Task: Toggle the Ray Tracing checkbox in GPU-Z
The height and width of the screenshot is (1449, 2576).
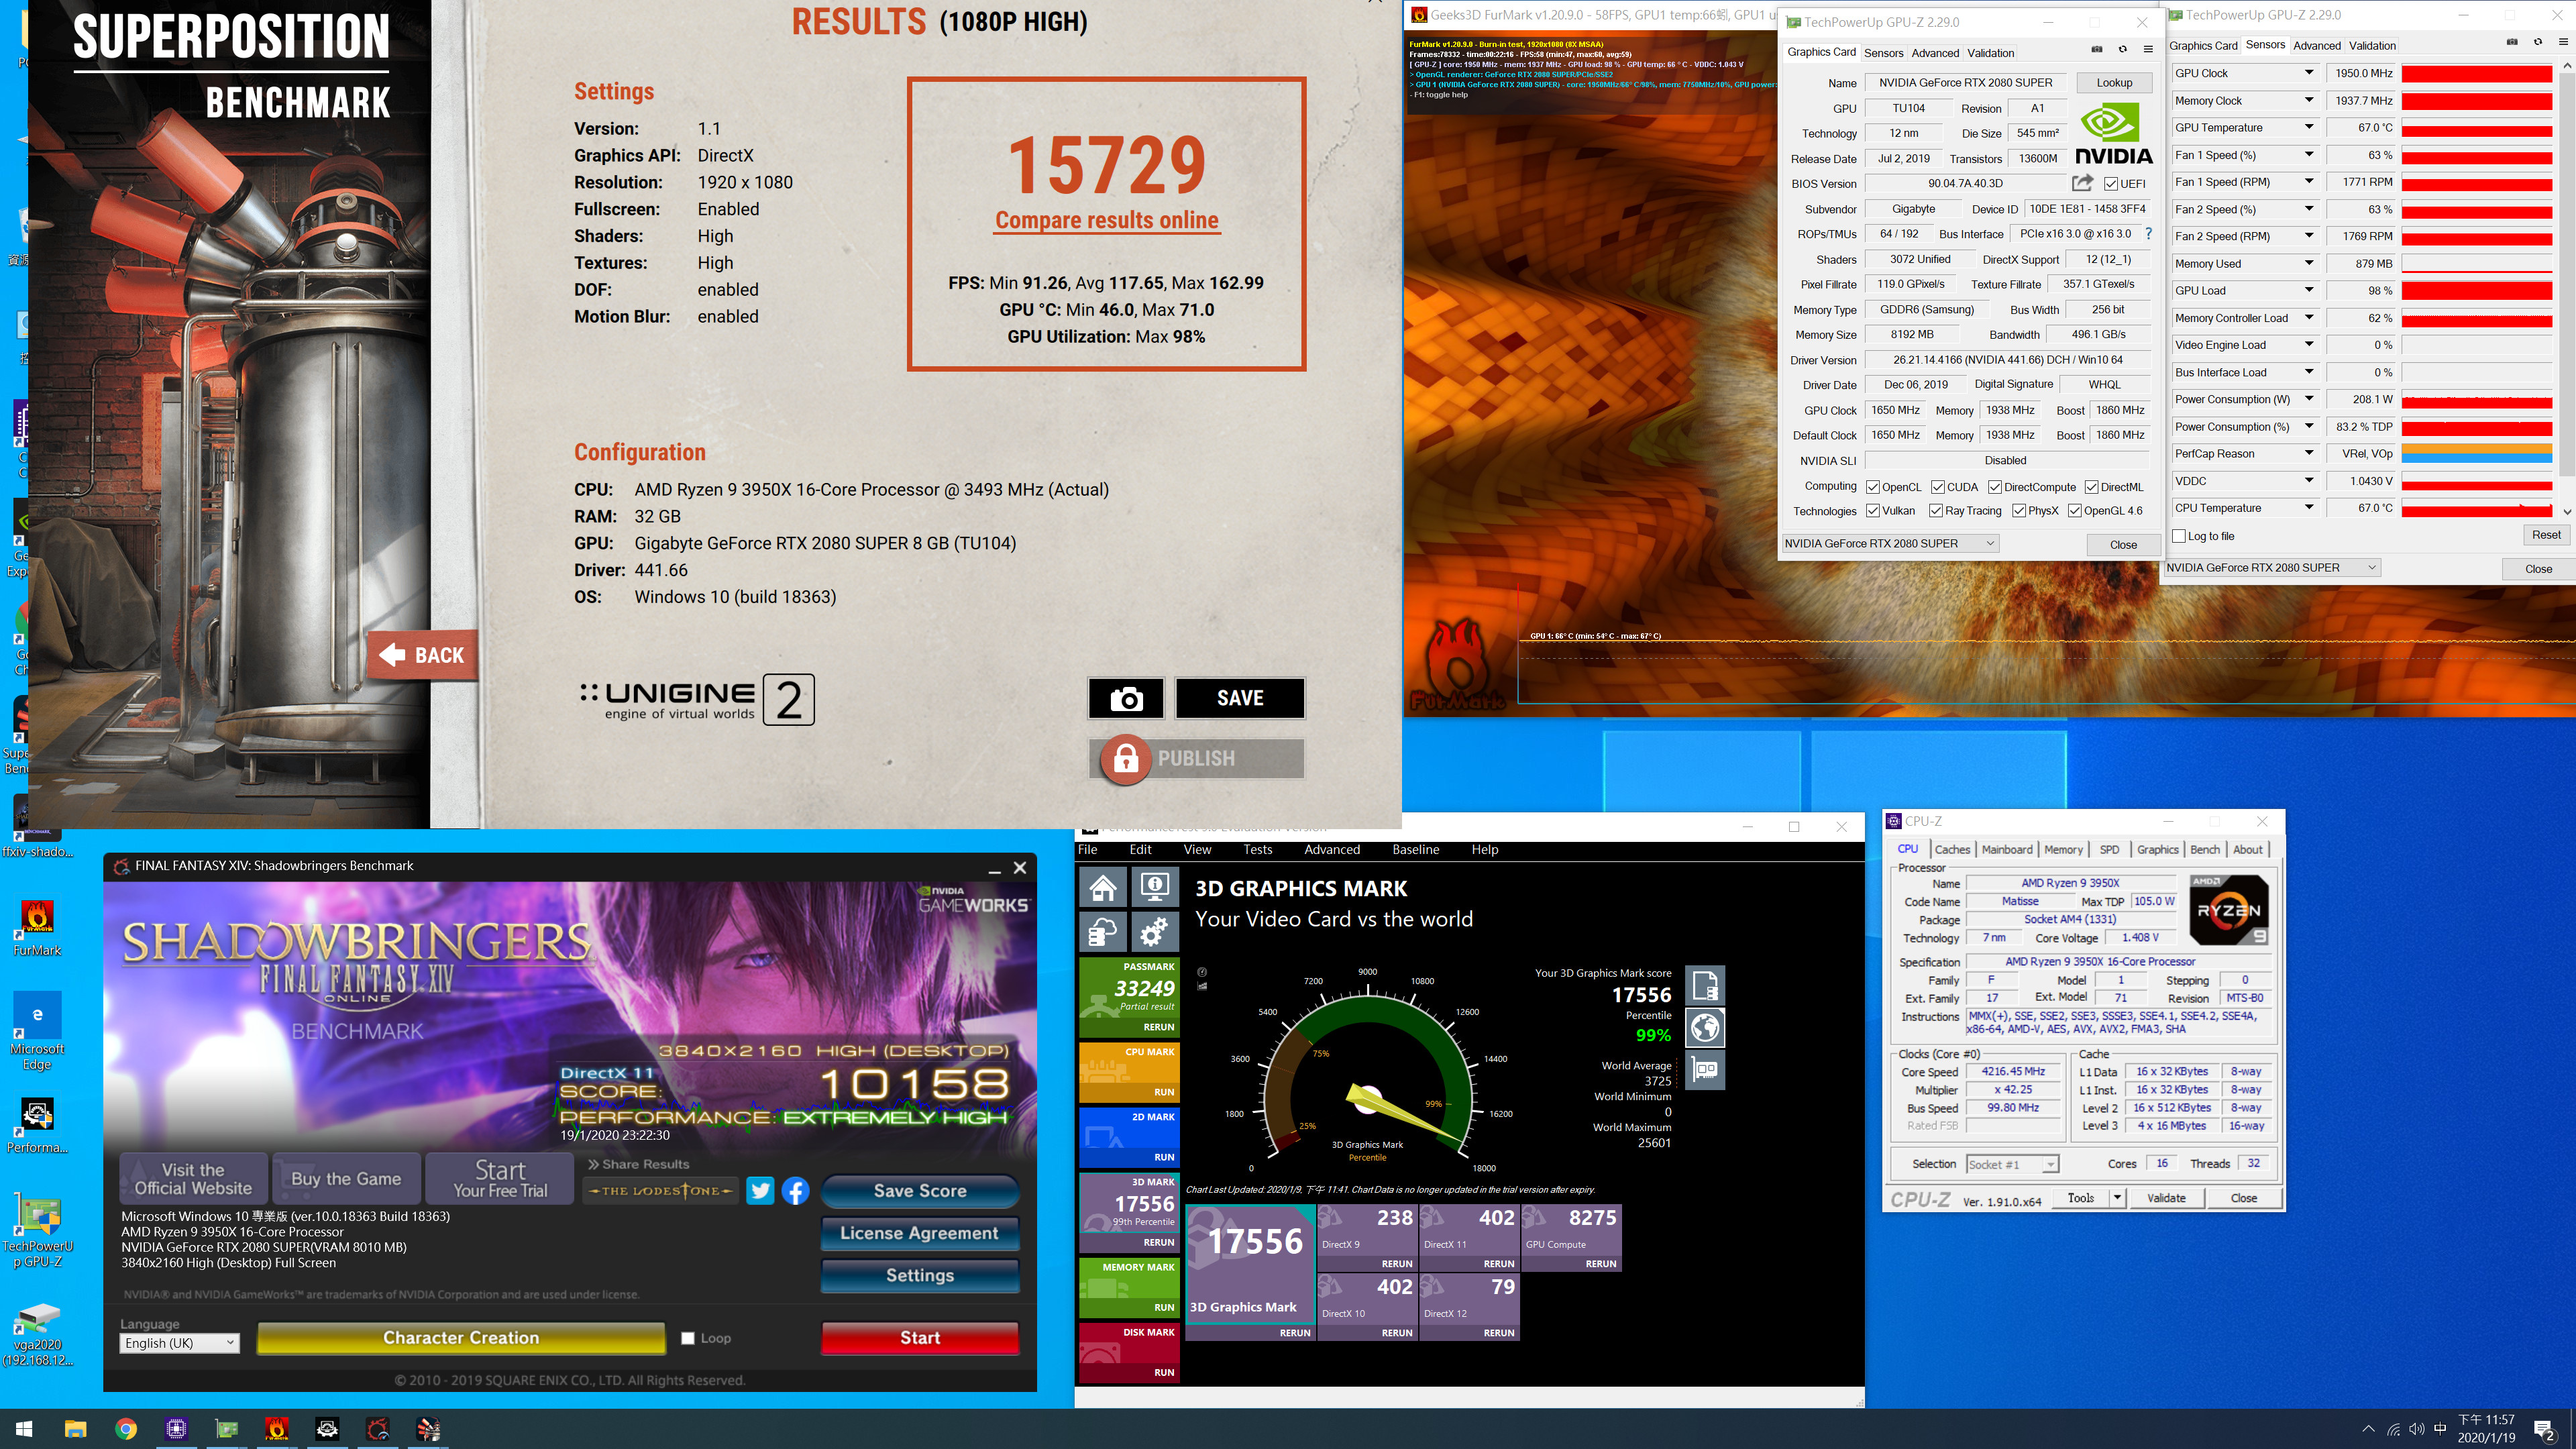Action: coord(1936,511)
